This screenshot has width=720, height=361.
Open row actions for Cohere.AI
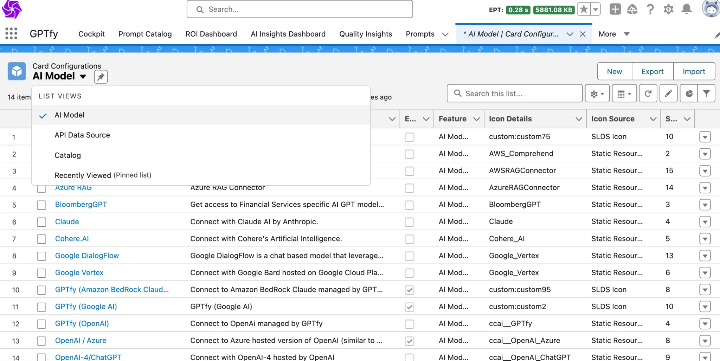[705, 239]
